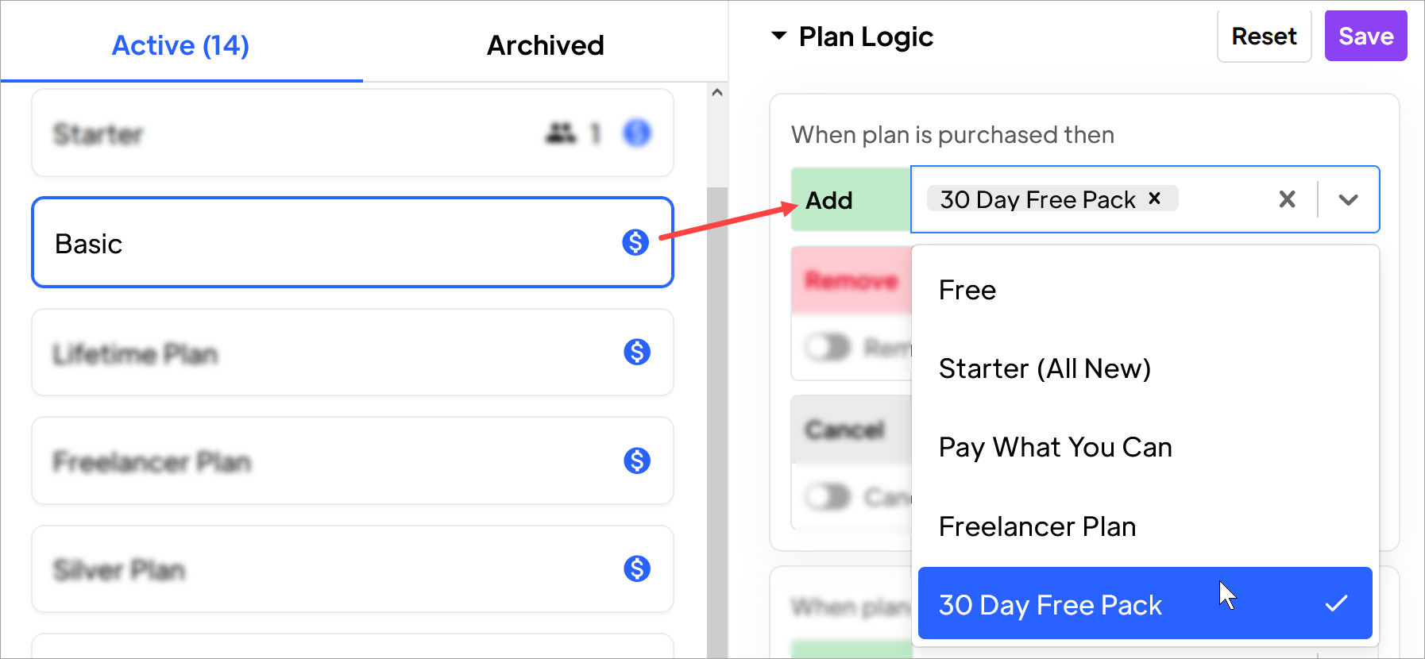
Task: Click the dollar icon on Freelancer Plan
Action: point(635,461)
